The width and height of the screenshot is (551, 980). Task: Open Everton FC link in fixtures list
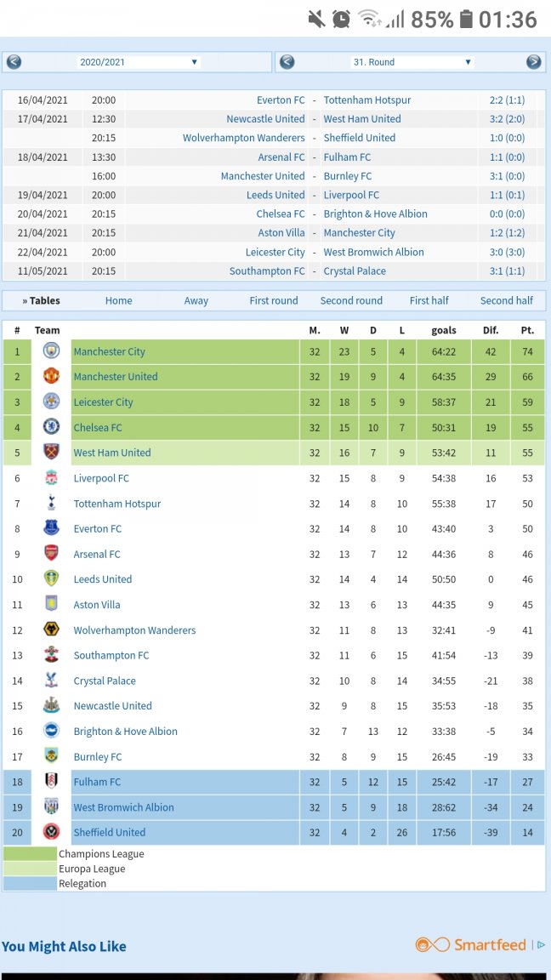pos(281,100)
